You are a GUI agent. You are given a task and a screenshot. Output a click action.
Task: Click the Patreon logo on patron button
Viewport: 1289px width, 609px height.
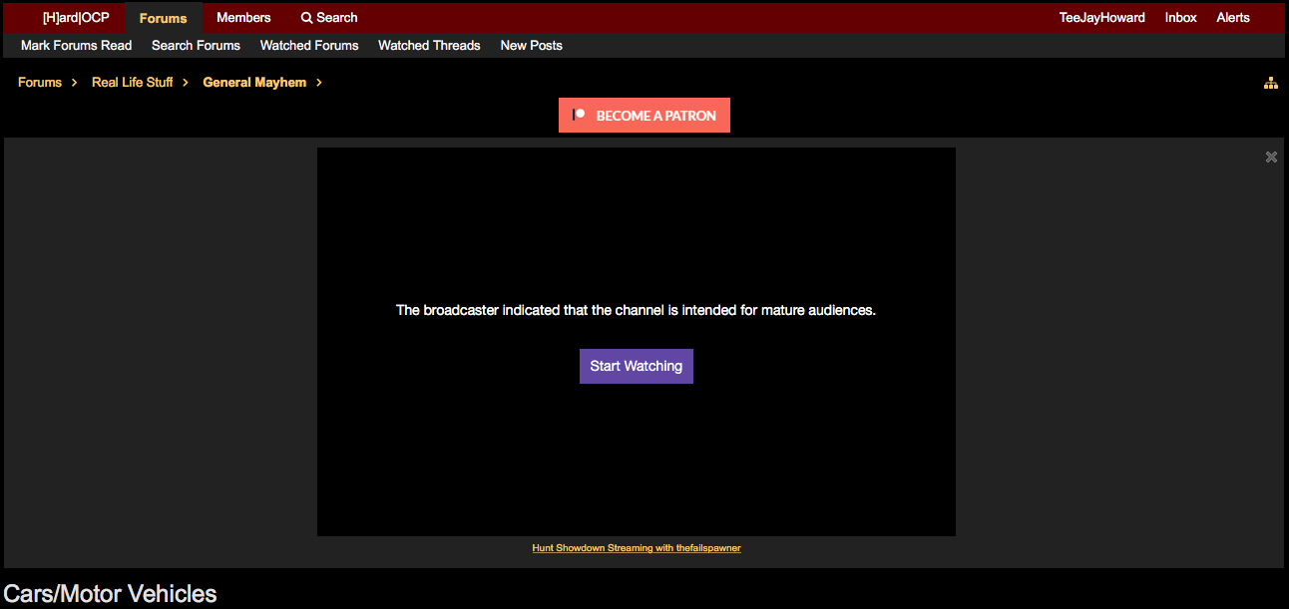click(579, 116)
